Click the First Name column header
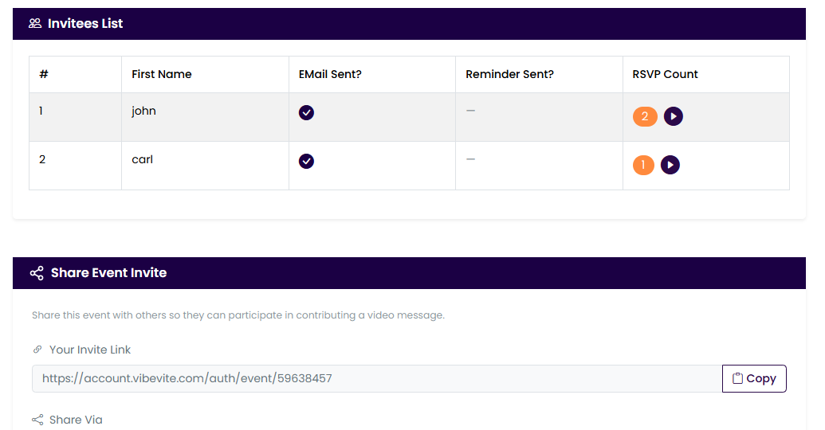This screenshot has height=430, width=825. tap(162, 74)
